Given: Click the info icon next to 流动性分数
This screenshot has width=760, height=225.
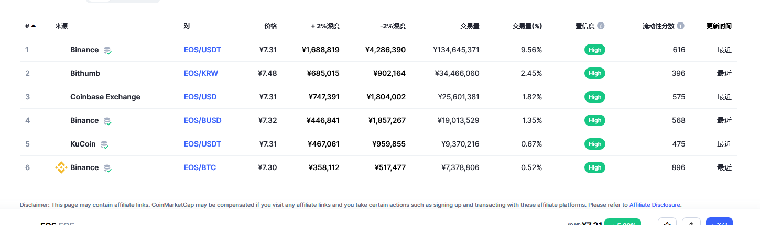Looking at the screenshot, I should (x=680, y=26).
